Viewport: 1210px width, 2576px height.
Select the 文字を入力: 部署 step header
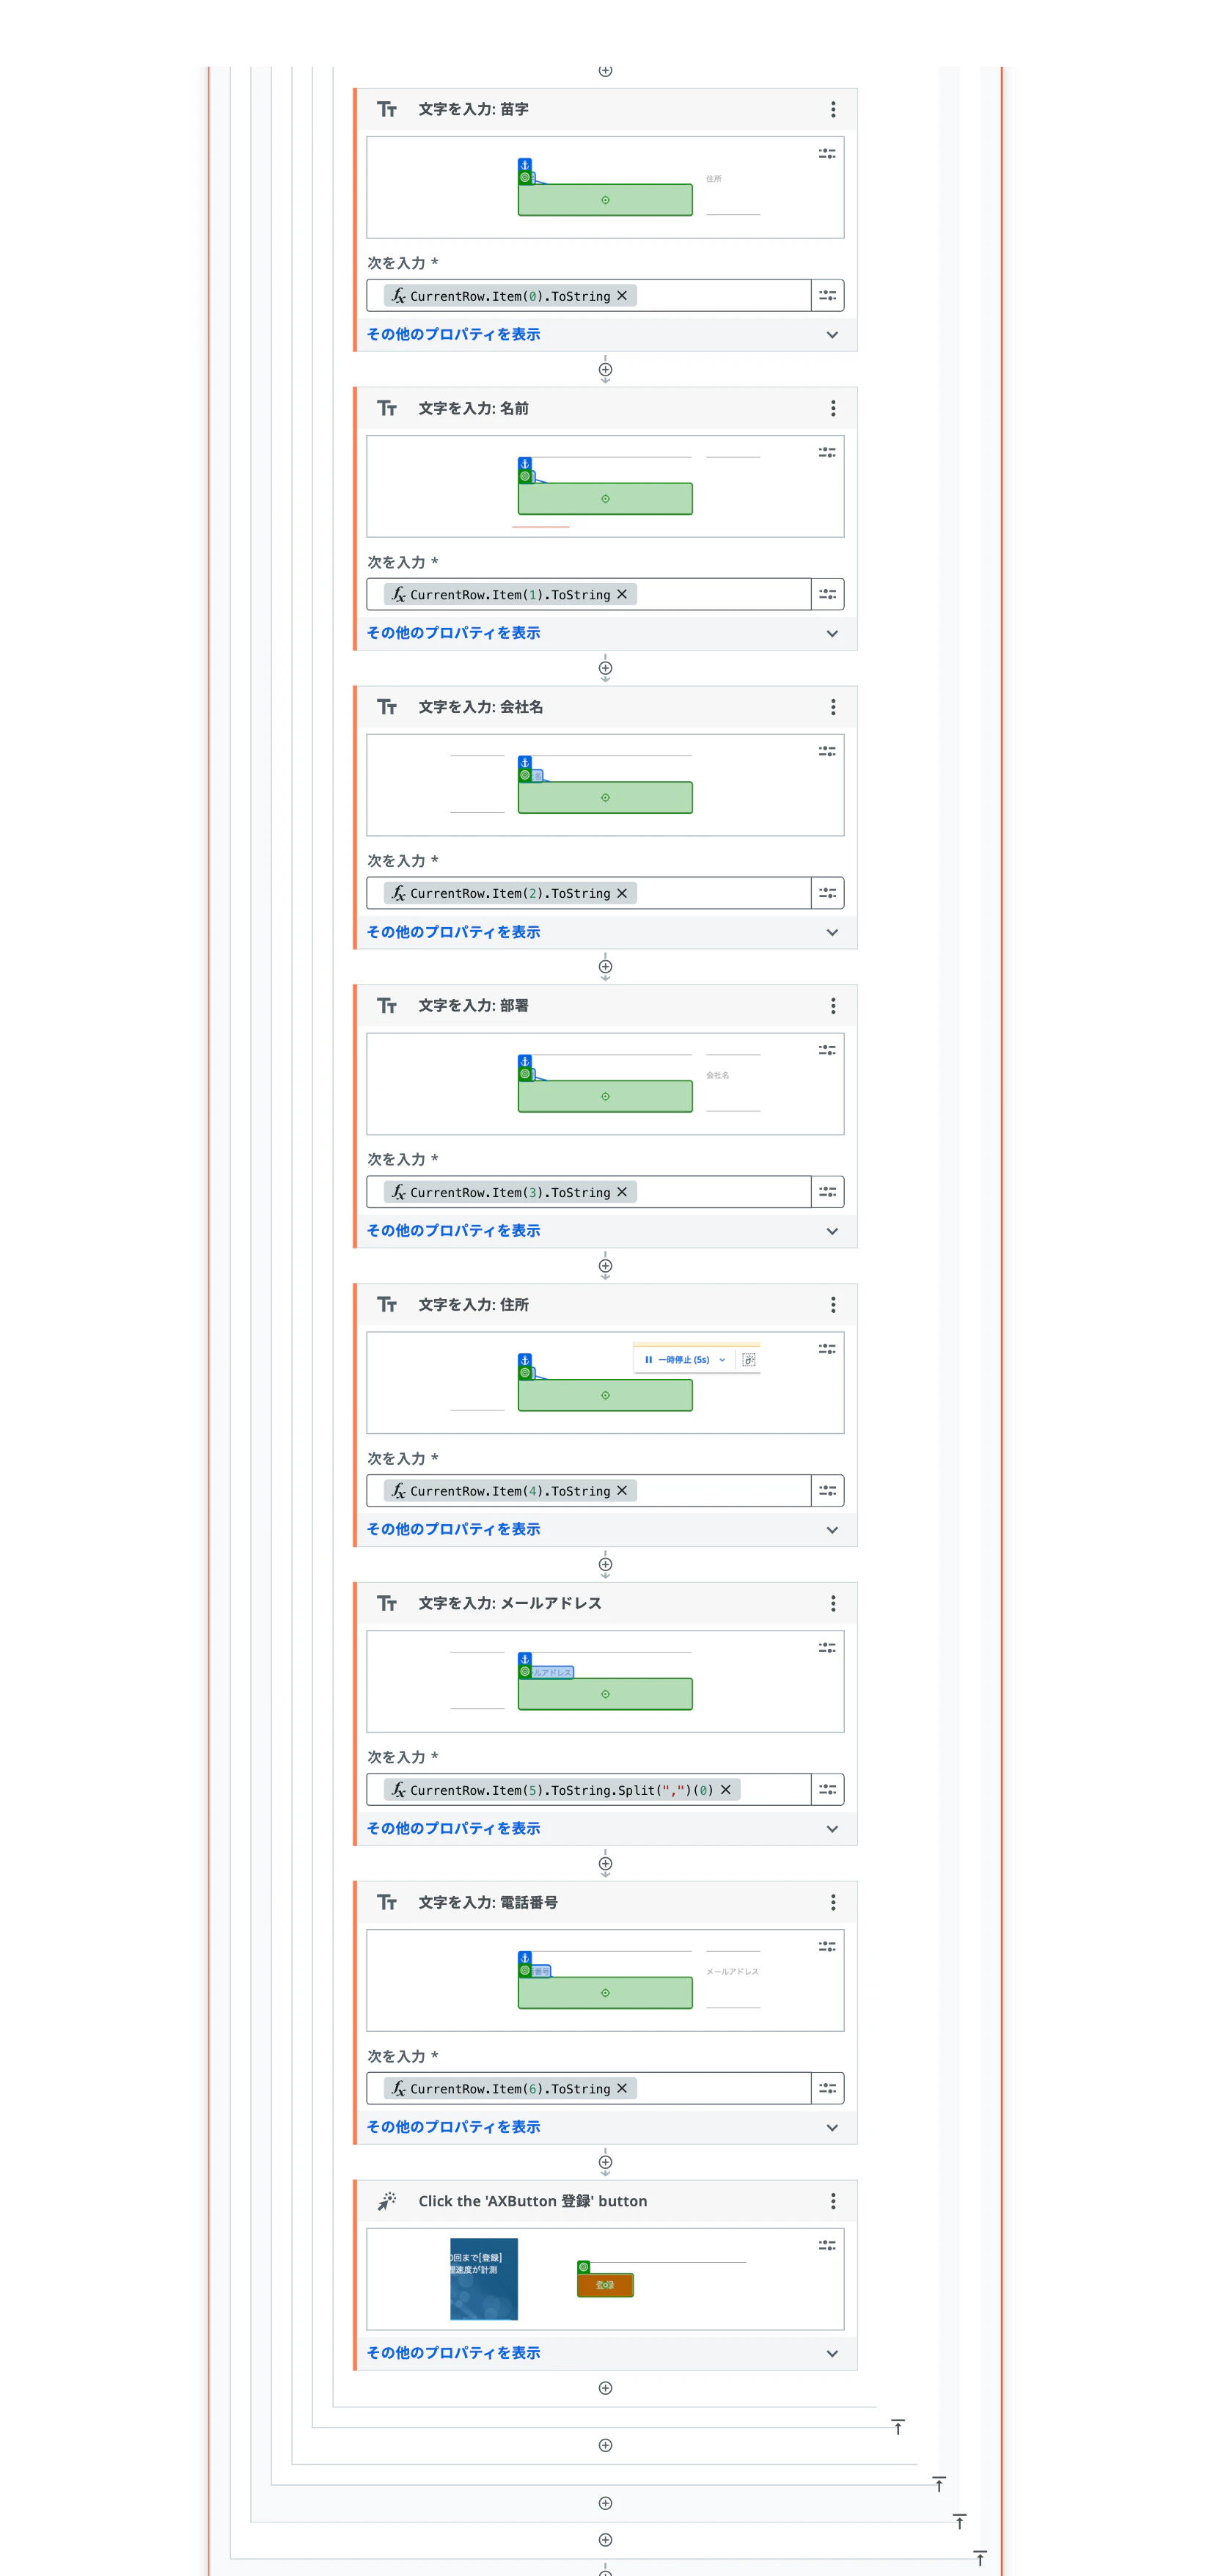pos(605,1005)
